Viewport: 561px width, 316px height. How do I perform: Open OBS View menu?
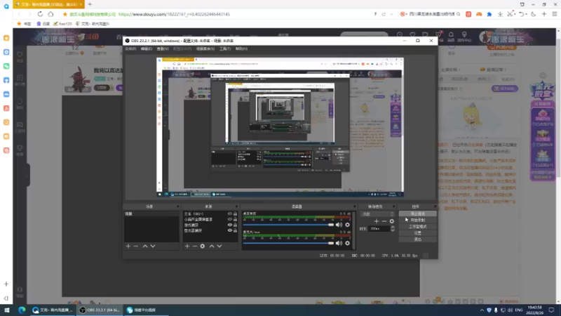(x=163, y=48)
